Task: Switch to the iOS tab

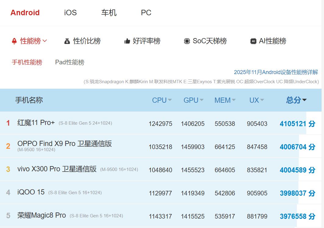Action: click(x=70, y=12)
